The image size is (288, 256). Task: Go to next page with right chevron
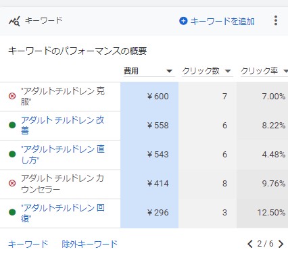[281, 244]
